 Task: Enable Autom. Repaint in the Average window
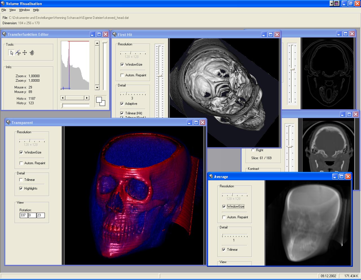click(224, 217)
